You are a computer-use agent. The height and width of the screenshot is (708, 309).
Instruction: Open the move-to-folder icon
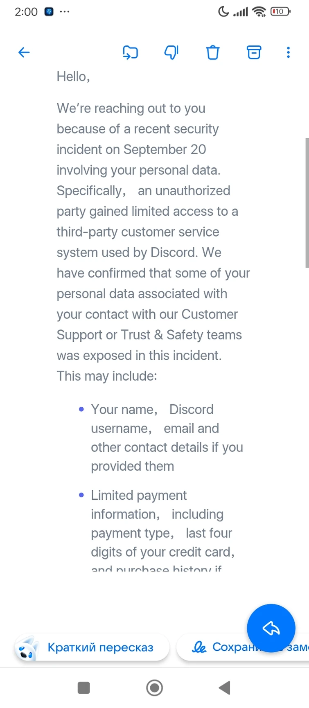pyautogui.click(x=131, y=52)
